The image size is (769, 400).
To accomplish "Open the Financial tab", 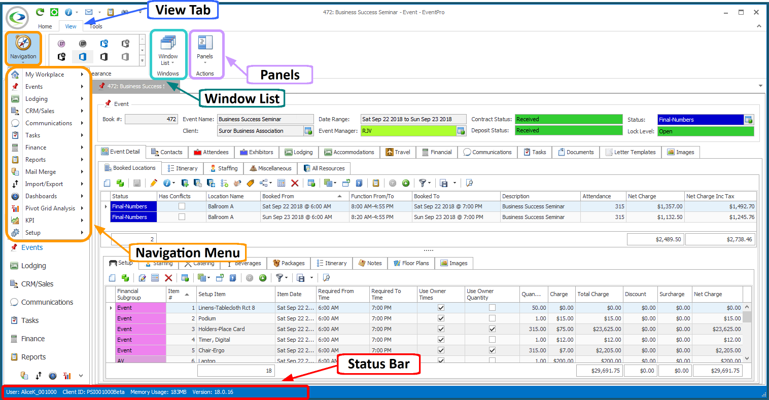I will click(437, 152).
